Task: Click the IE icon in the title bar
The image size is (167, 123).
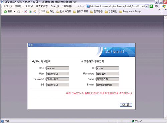Action: 2,2
